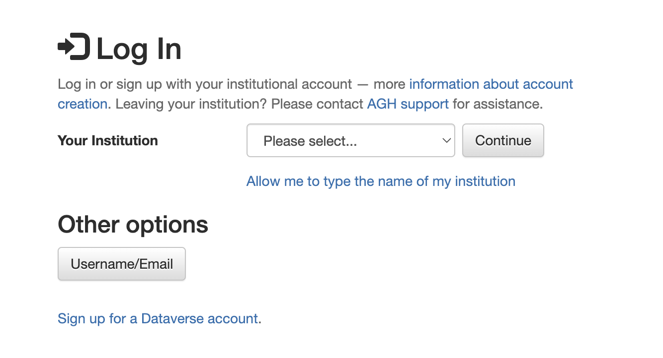Image resolution: width=663 pixels, height=358 pixels.
Task: Open 'information about account' link
Action: (x=491, y=84)
